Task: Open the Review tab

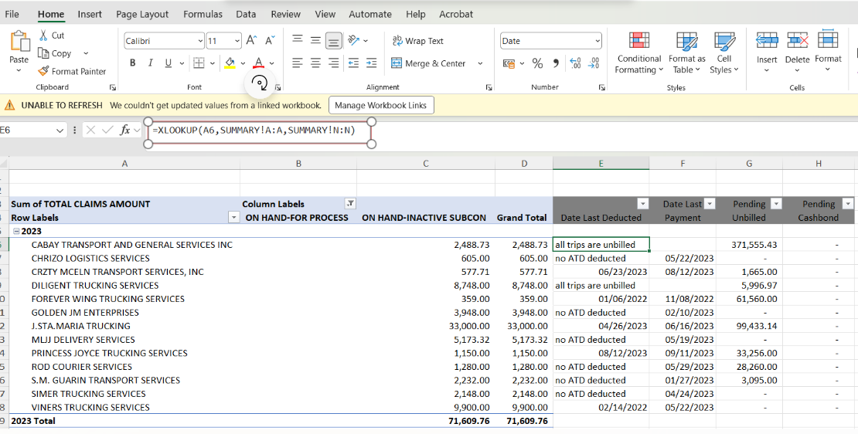Action: click(x=286, y=14)
